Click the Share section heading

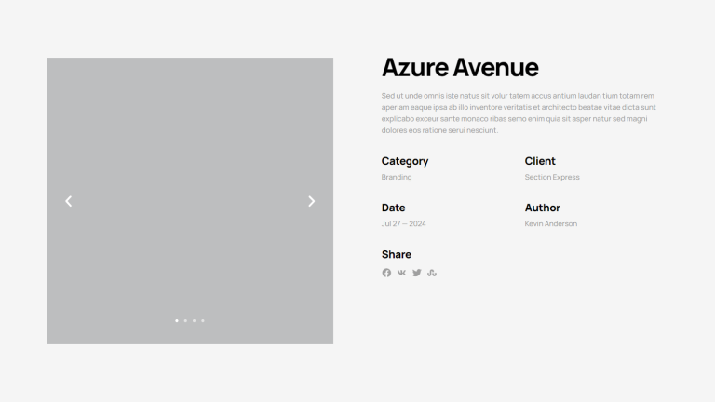tap(397, 254)
